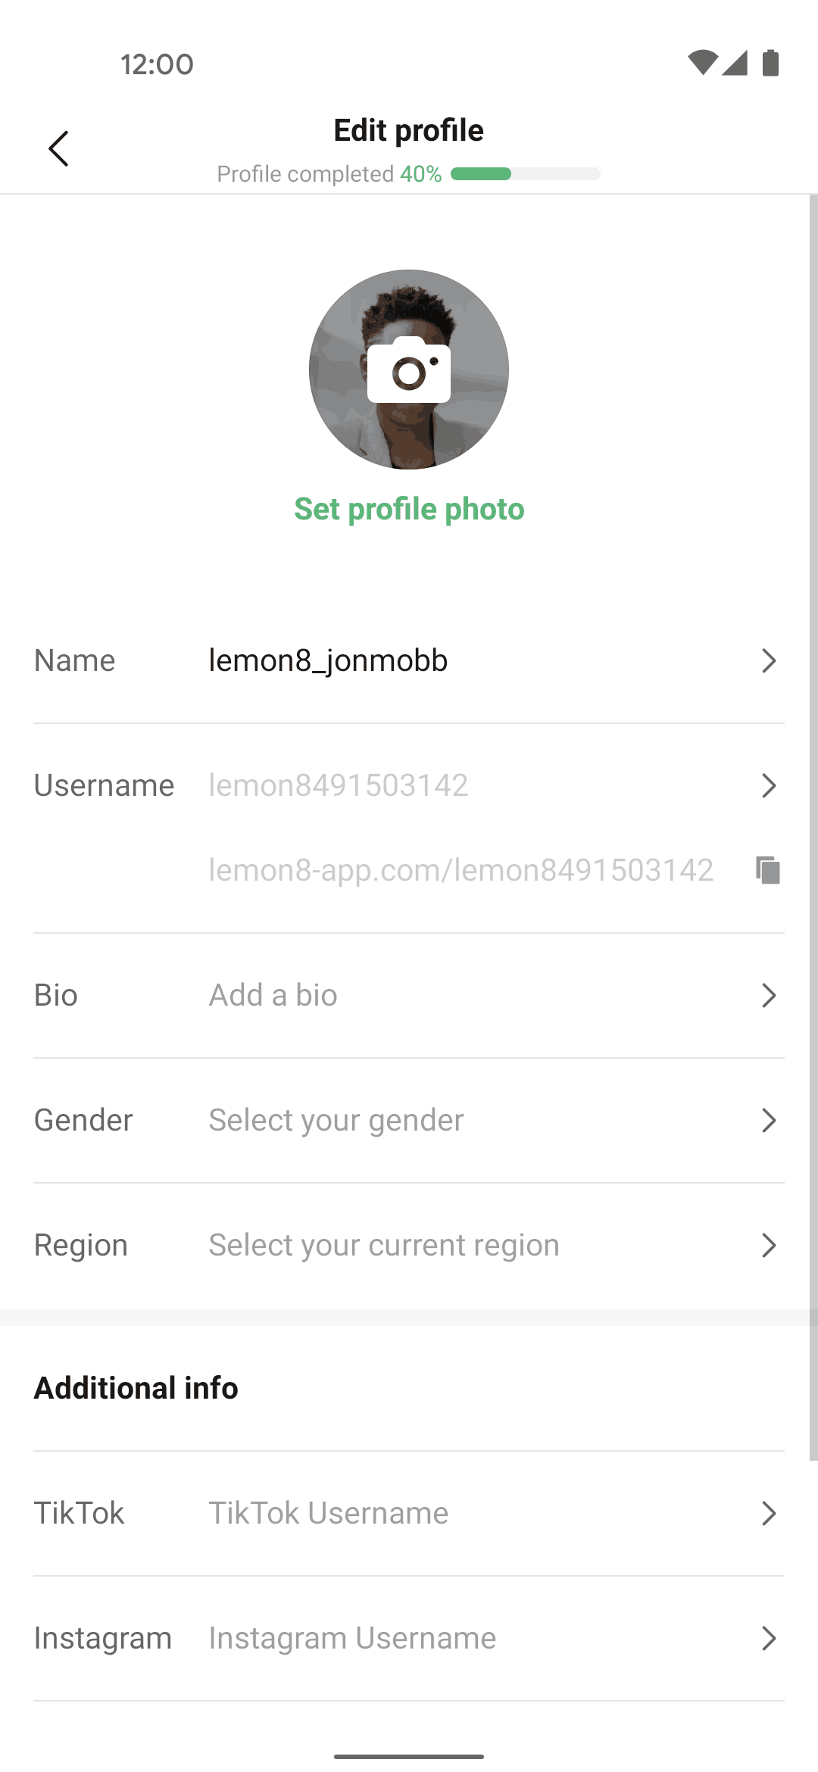The image size is (818, 1772).
Task: Open the Name row chevron
Action: tap(769, 661)
